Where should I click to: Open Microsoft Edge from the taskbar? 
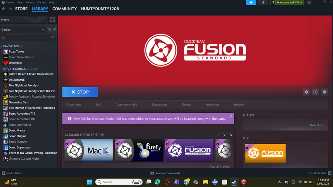[x=158, y=182]
